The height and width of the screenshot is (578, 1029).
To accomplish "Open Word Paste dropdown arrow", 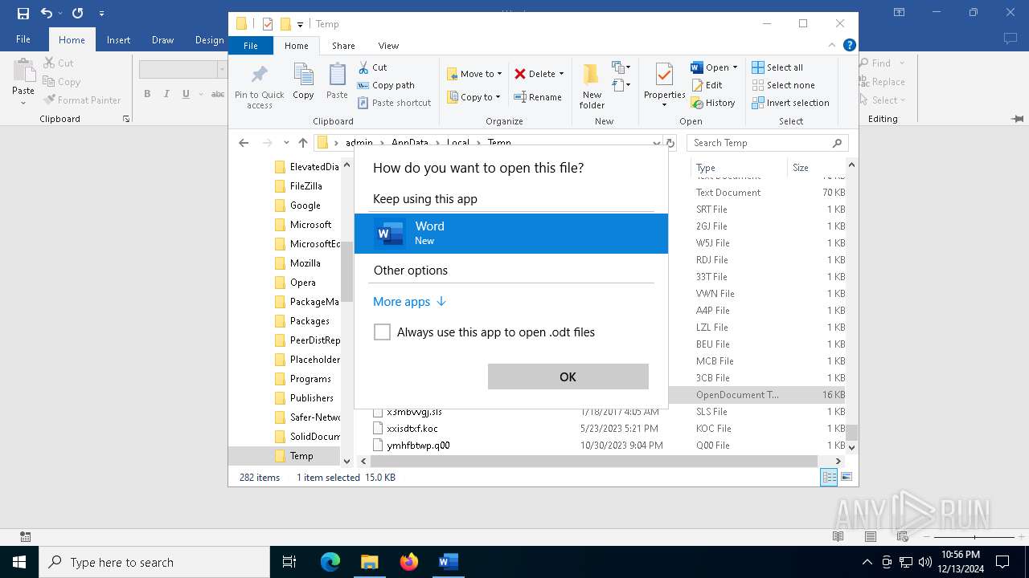I will 23,102.
